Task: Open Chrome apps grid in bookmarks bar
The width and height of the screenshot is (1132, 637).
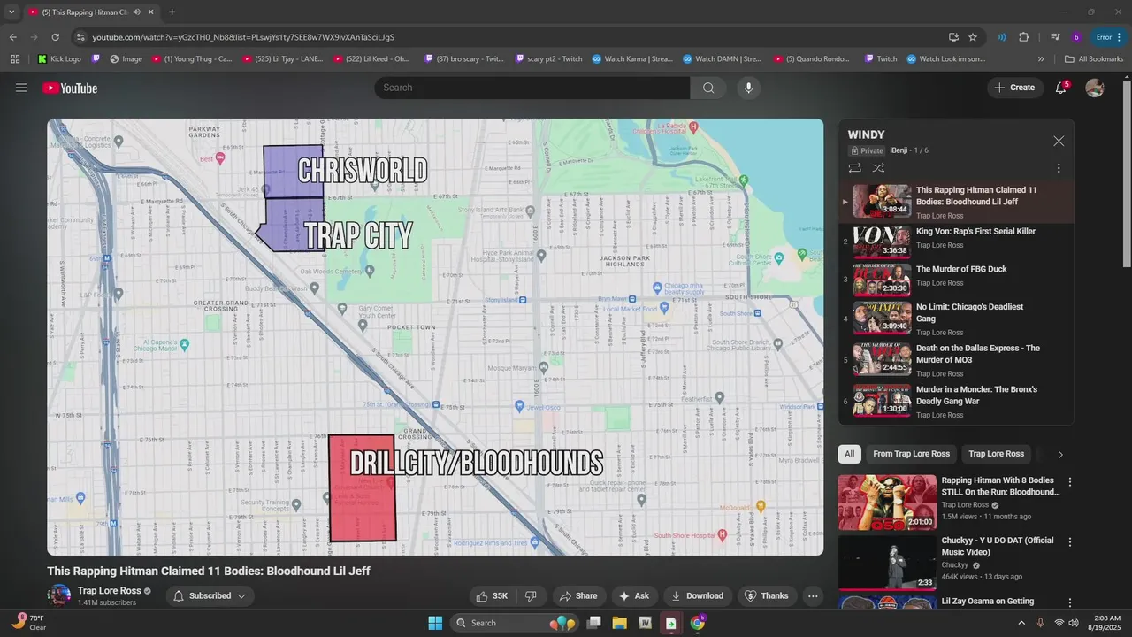Action: coord(15,59)
